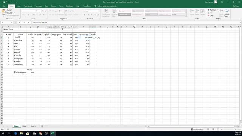Switch to Page Break Preview in status bar
The image size is (242, 136).
click(218, 130)
